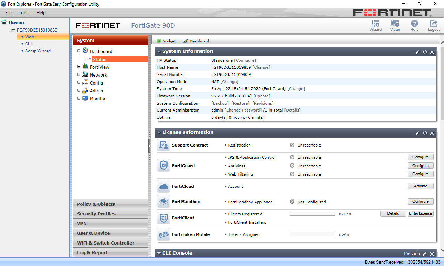Close the License Information widget
The height and width of the screenshot is (266, 444).
coord(432,133)
